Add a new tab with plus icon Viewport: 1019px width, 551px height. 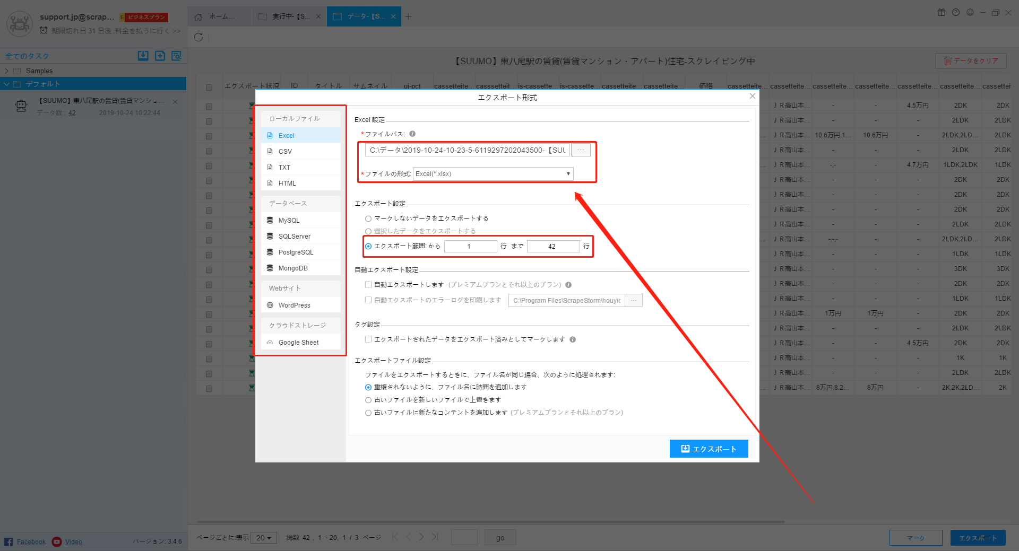coord(408,16)
